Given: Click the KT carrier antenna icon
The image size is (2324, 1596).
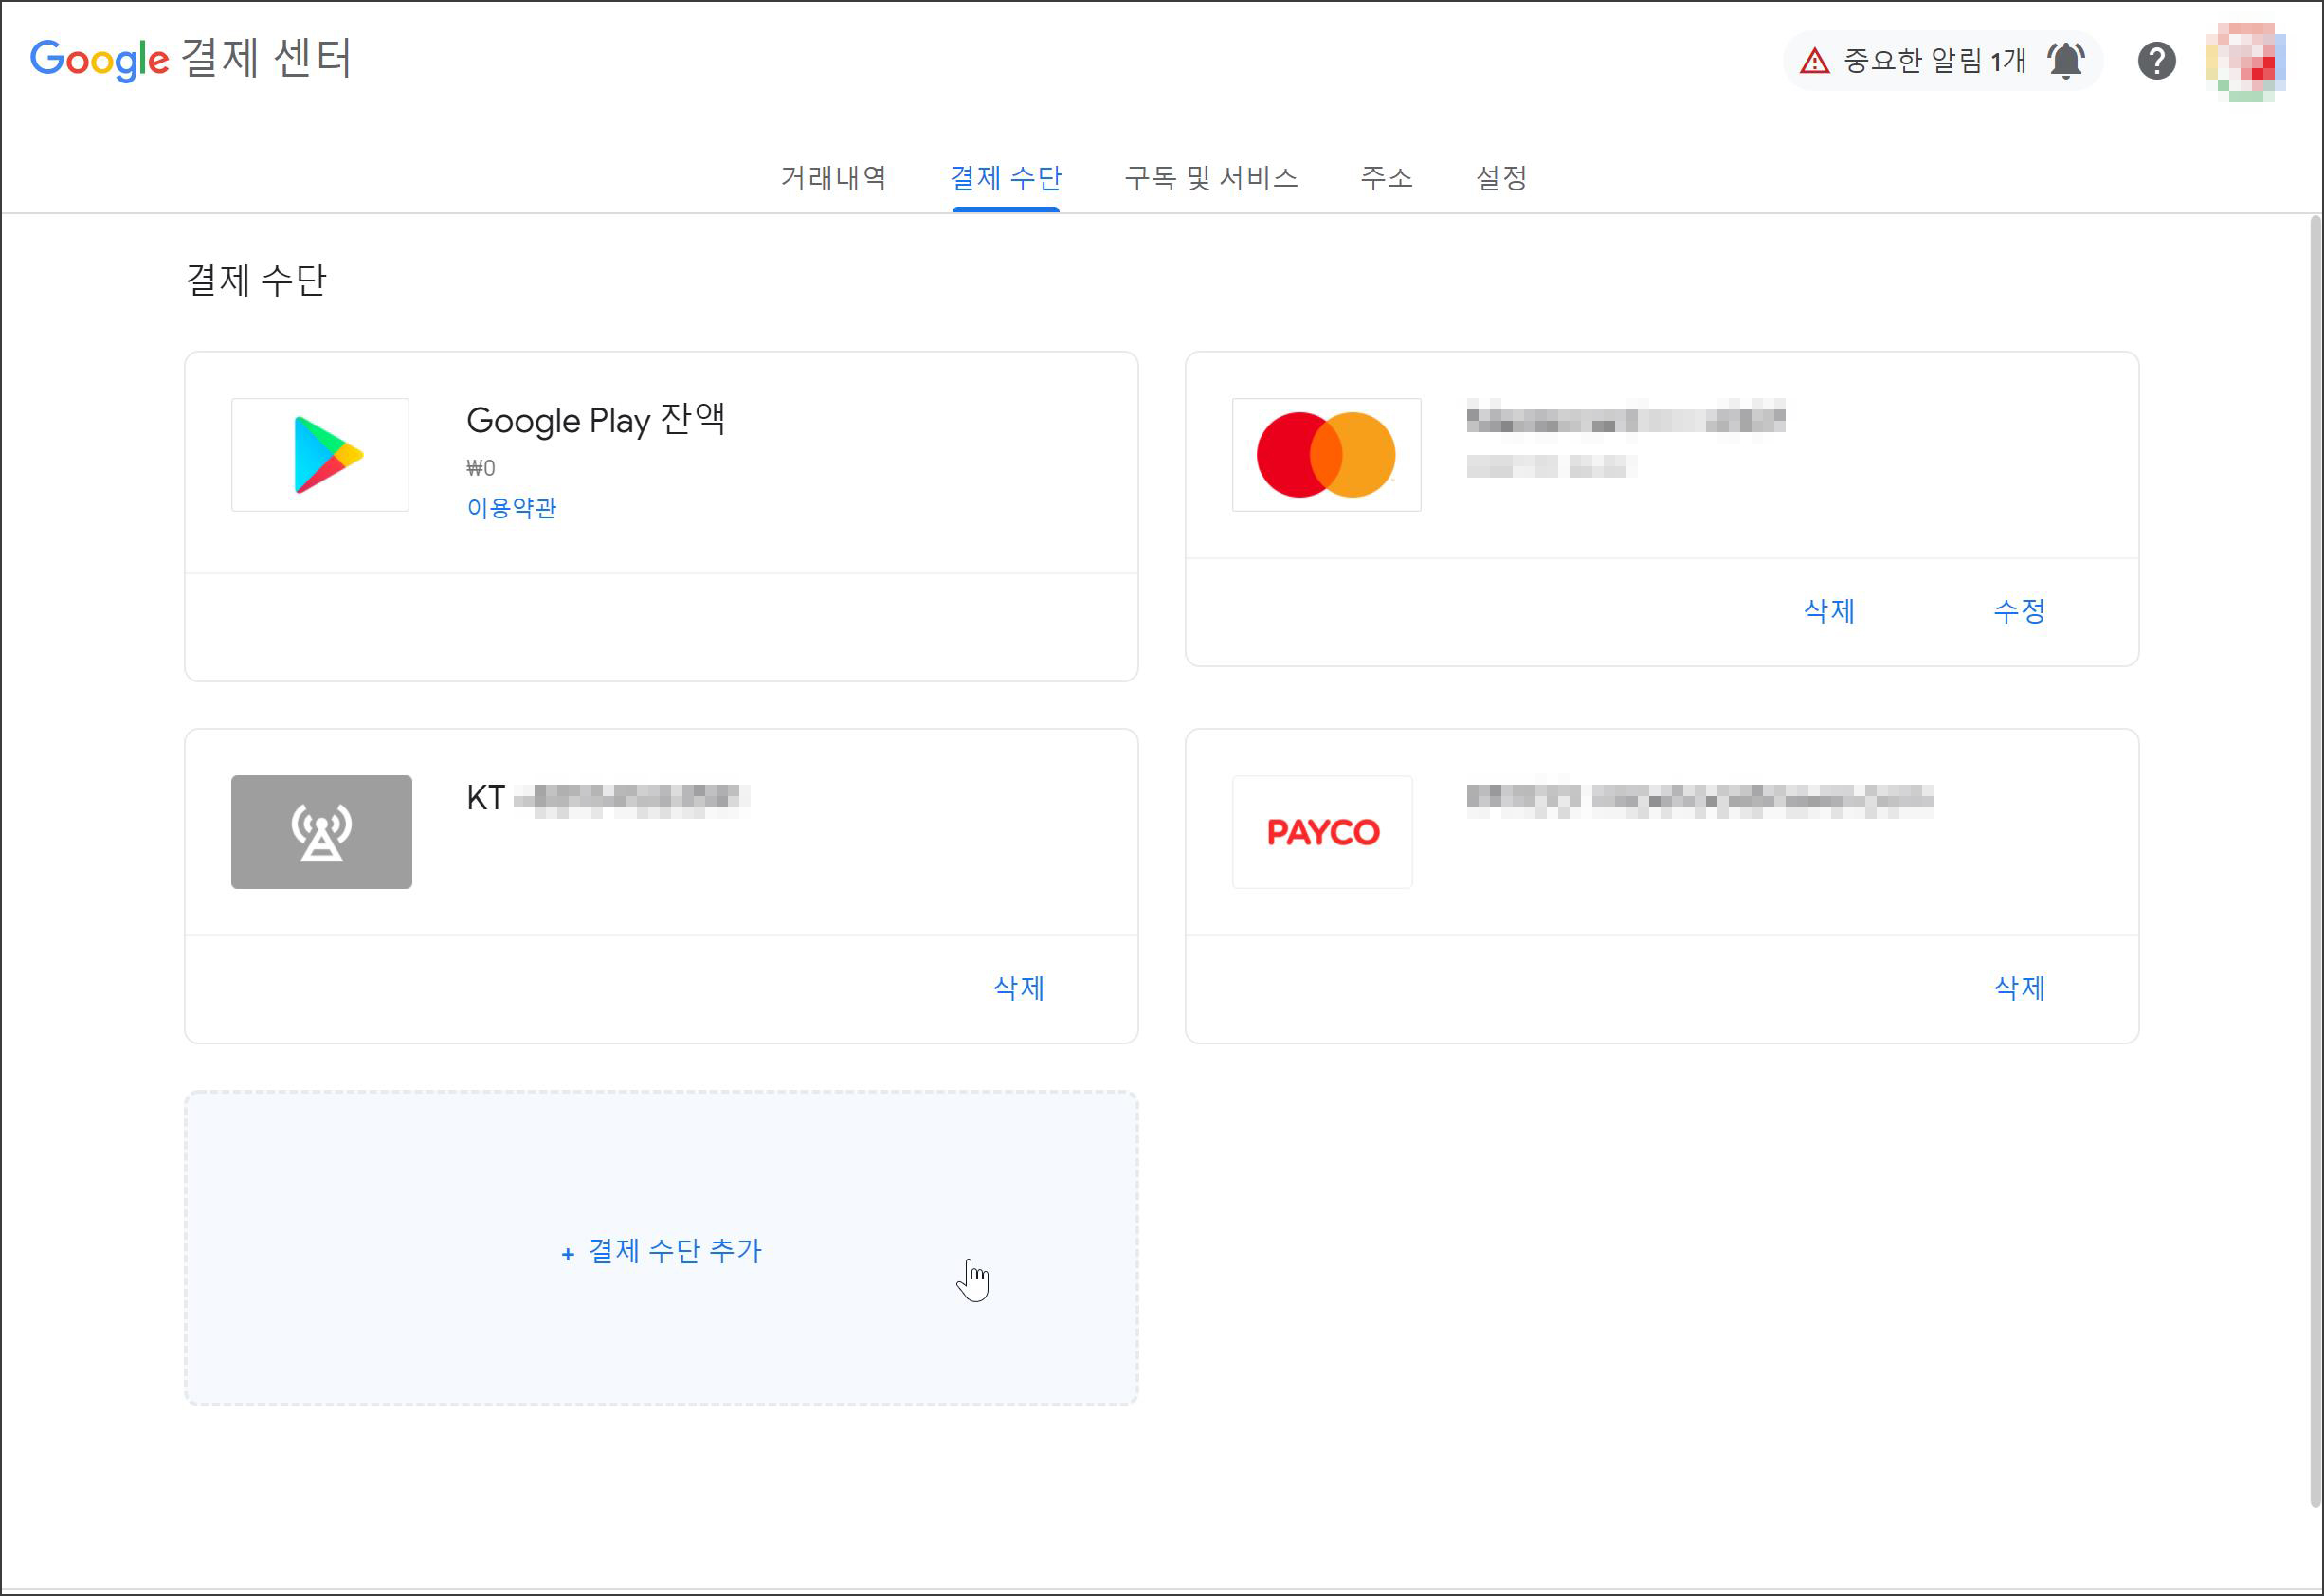Looking at the screenshot, I should tap(321, 832).
